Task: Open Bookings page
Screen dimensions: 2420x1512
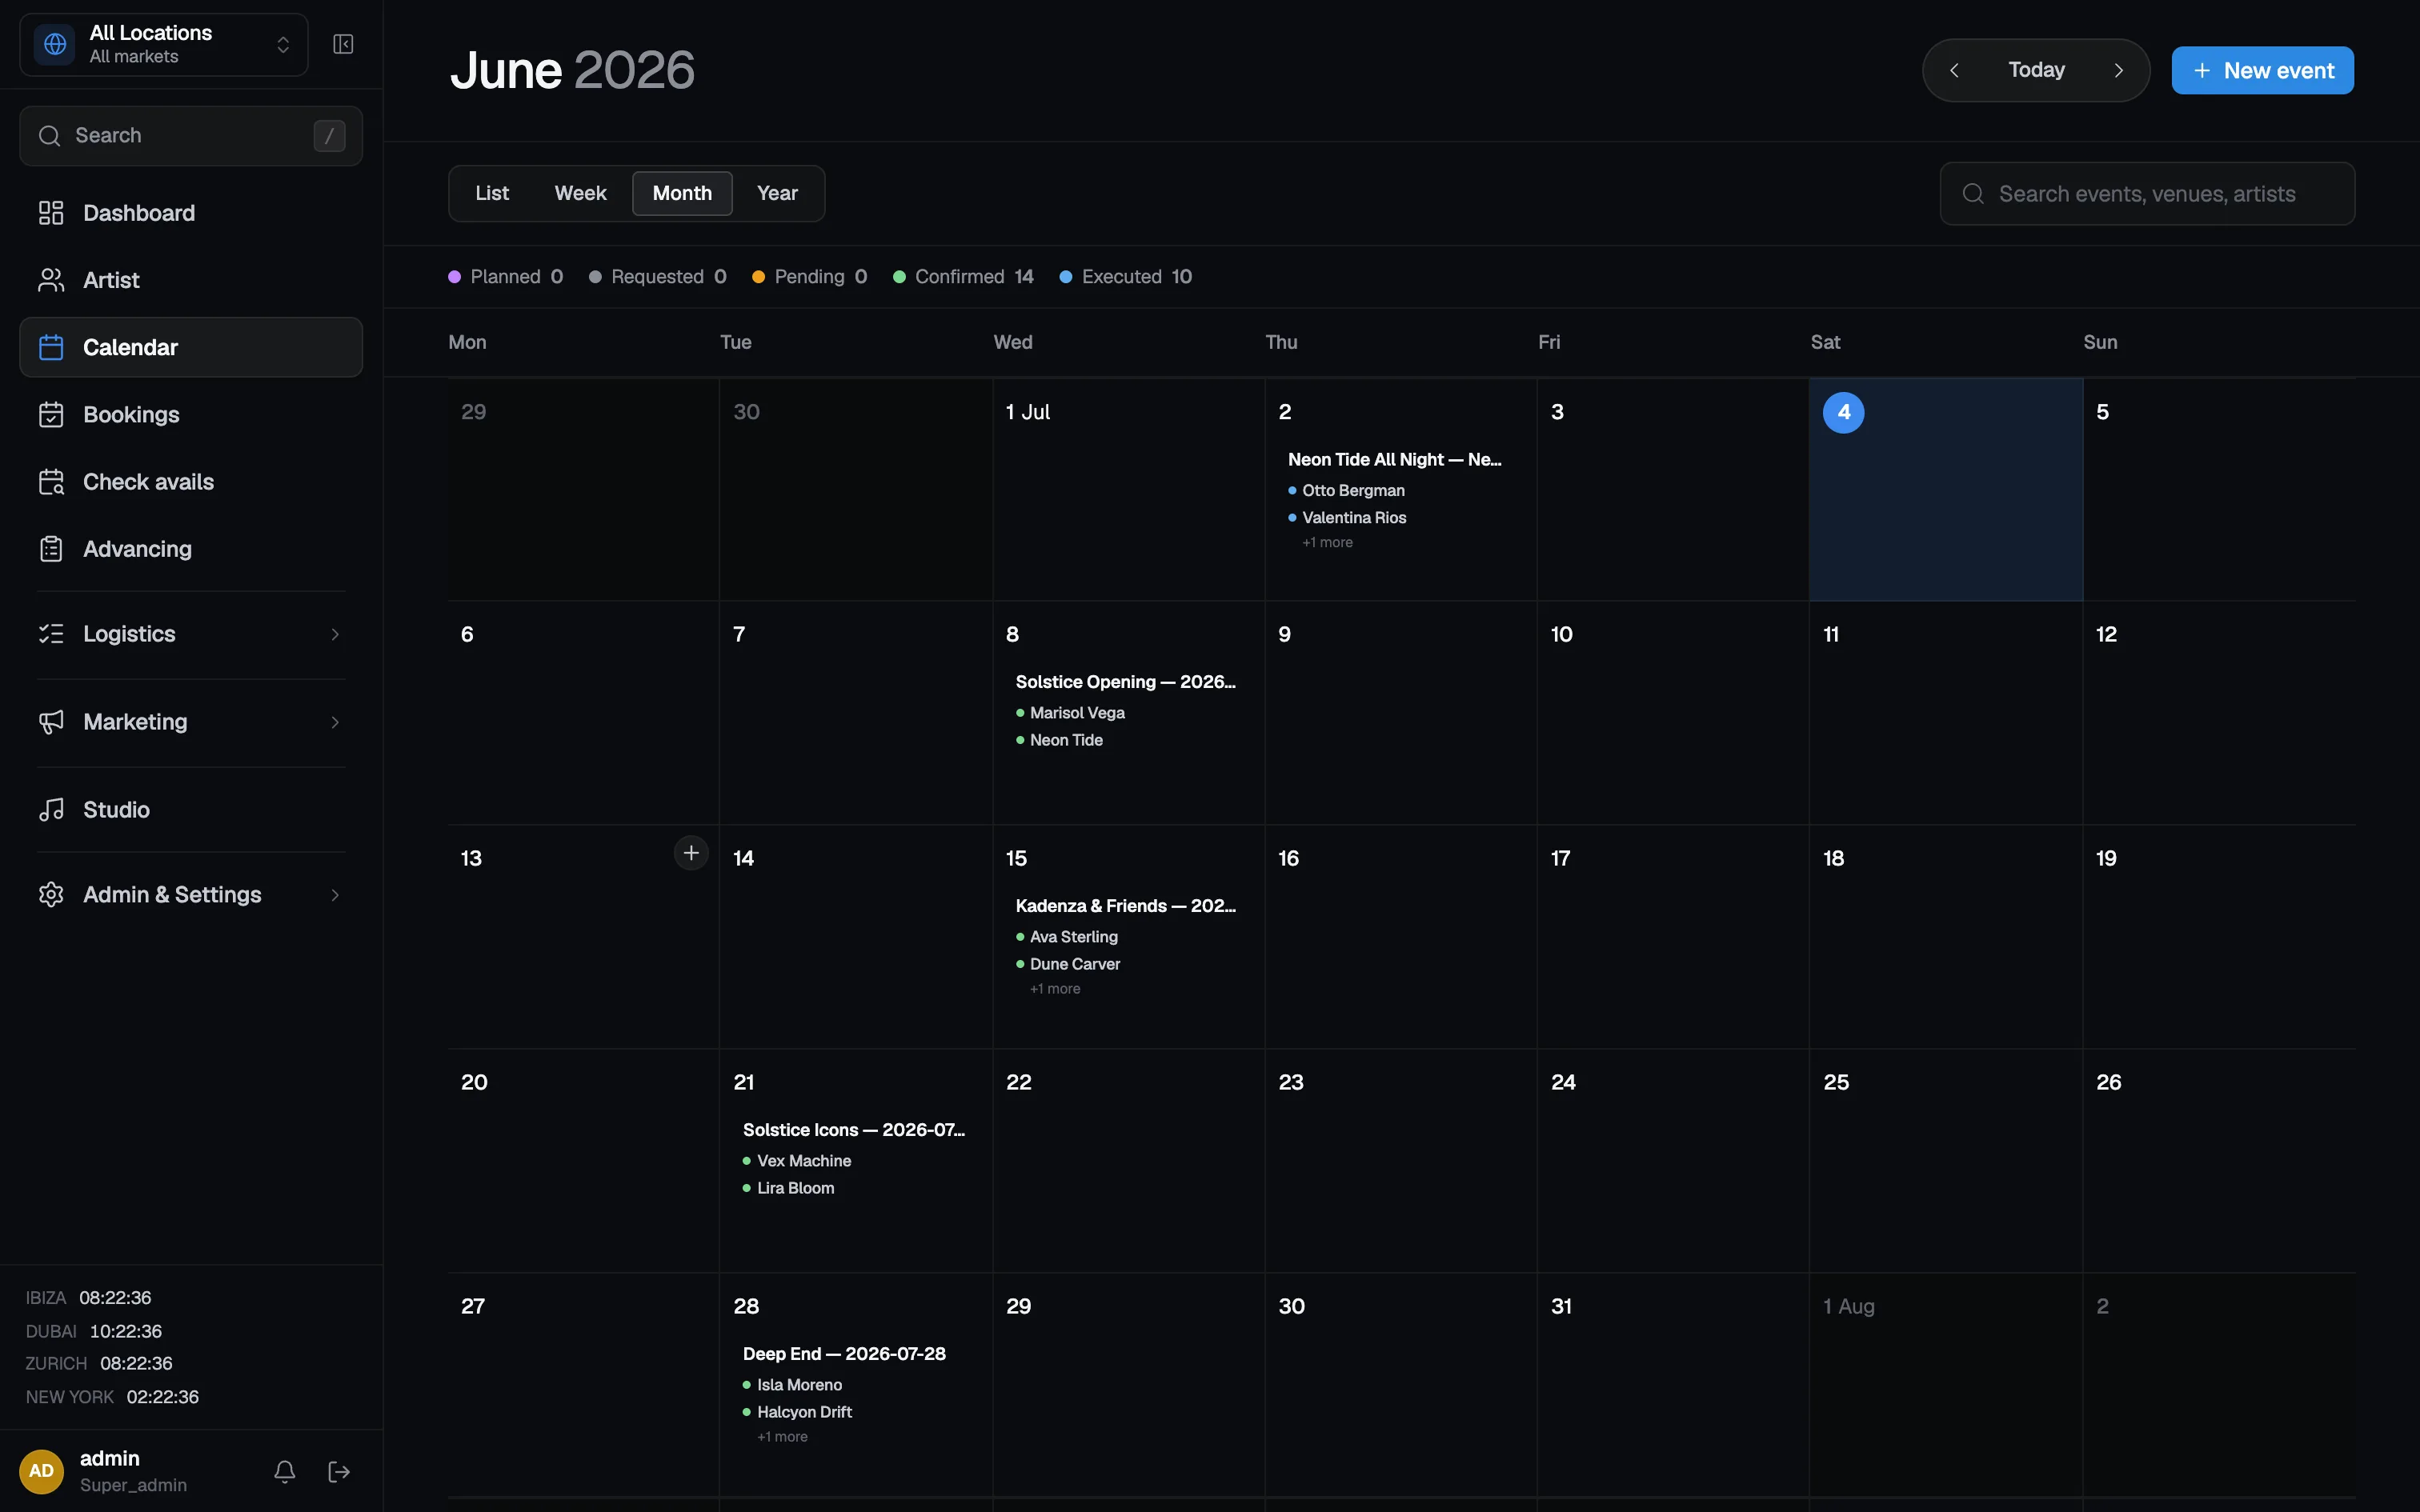Action: (x=191, y=414)
